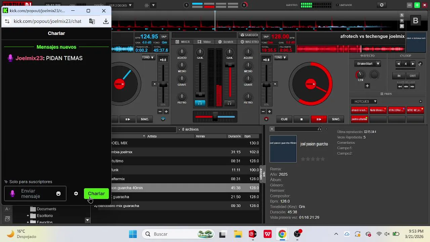Open Artista column sort arrow

tap(144, 136)
